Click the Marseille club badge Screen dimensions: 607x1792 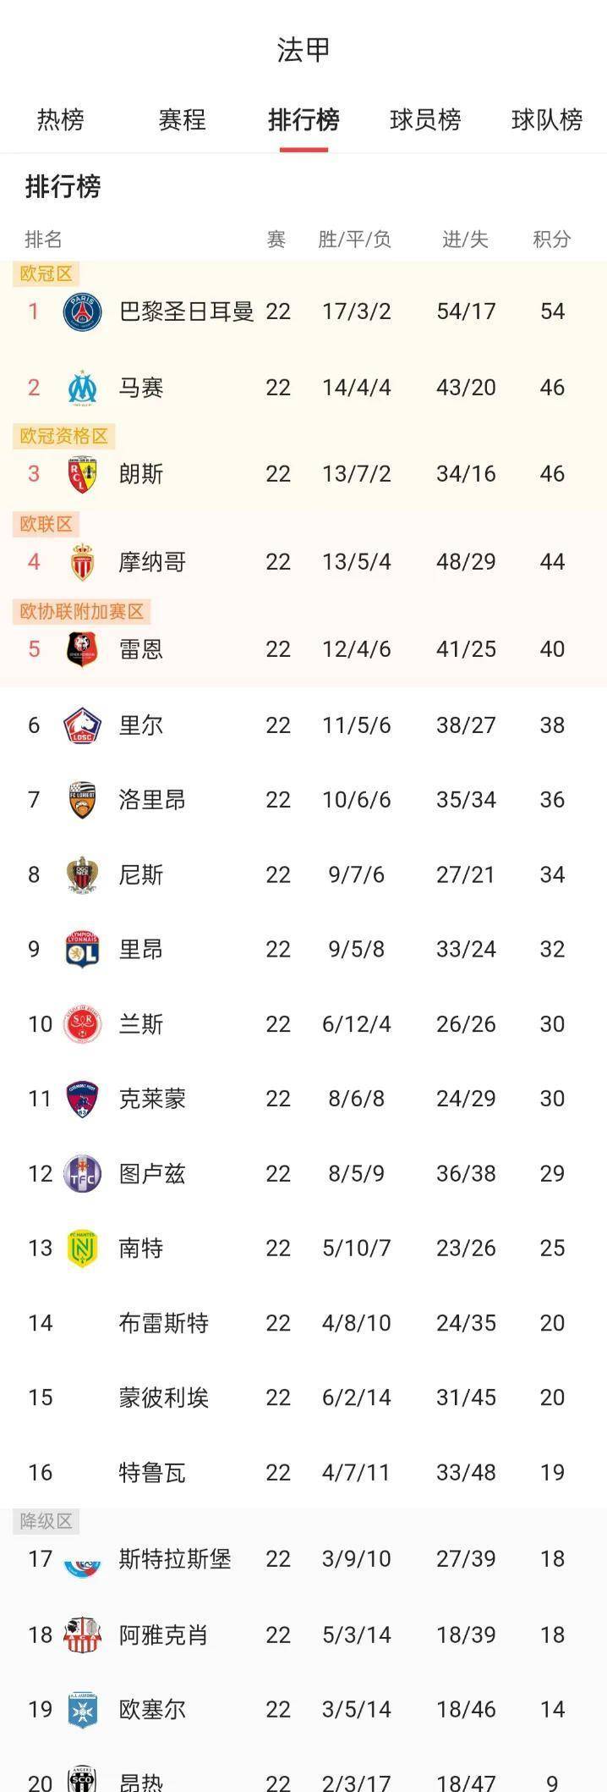pyautogui.click(x=82, y=388)
